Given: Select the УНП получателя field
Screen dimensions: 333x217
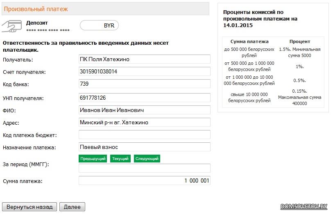Looking at the screenshot, I should pyautogui.click(x=144, y=98).
